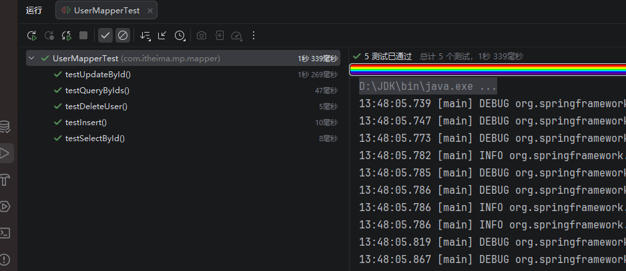Click the '1秒 269毫秒' duration of testUpdateById

coord(318,75)
